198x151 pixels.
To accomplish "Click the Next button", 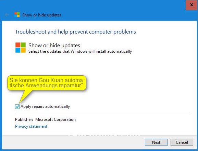I will (x=156, y=142).
